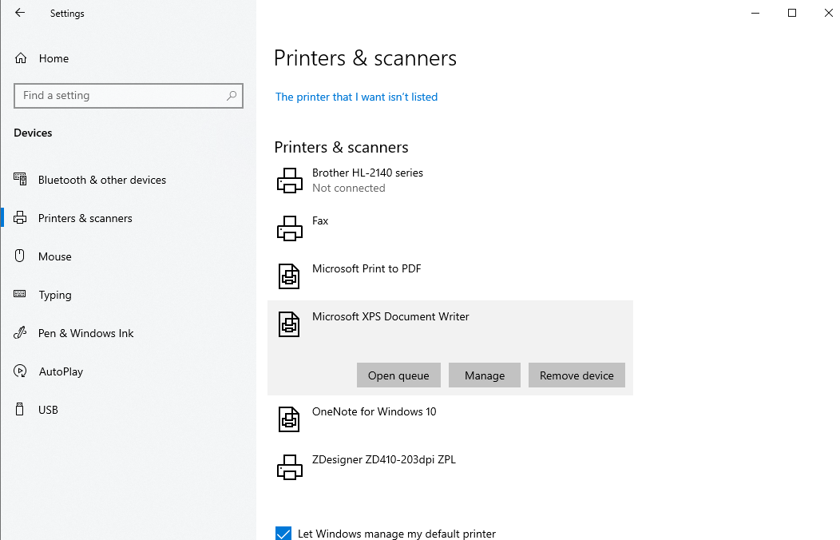This screenshot has height=540, width=840.
Task: Click the Typing keyboard icon
Action: click(x=20, y=294)
